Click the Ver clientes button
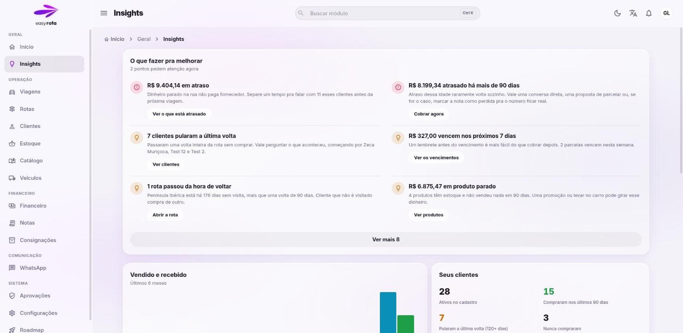The height and width of the screenshot is (333, 683). coord(166,165)
